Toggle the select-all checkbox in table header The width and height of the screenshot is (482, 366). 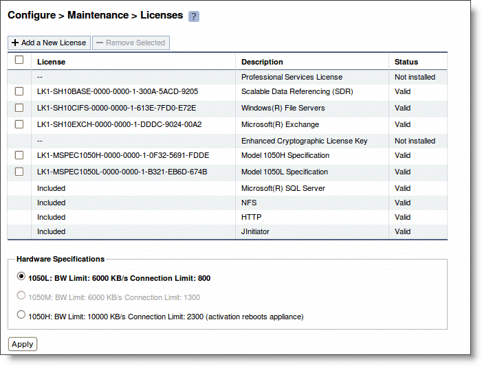(19, 60)
